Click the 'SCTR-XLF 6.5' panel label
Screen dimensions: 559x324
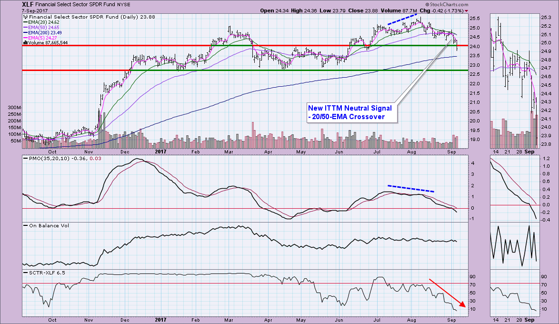(x=44, y=273)
